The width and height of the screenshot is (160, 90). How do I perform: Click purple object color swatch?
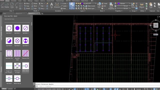[x=119, y=3]
